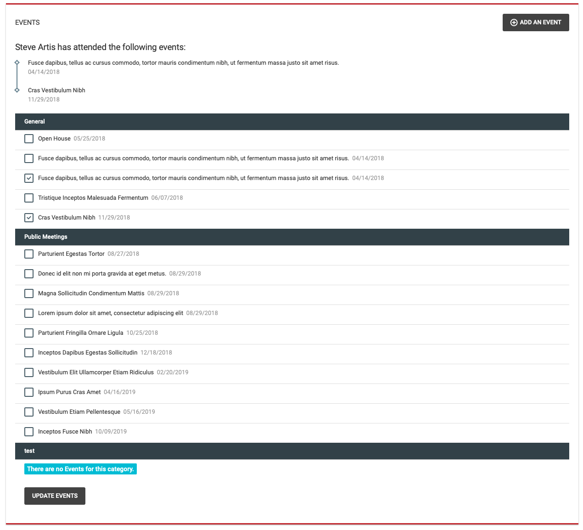Click the timeline diamond marker for Cras Vestibulum Nibh
The width and height of the screenshot is (583, 530).
tap(17, 90)
